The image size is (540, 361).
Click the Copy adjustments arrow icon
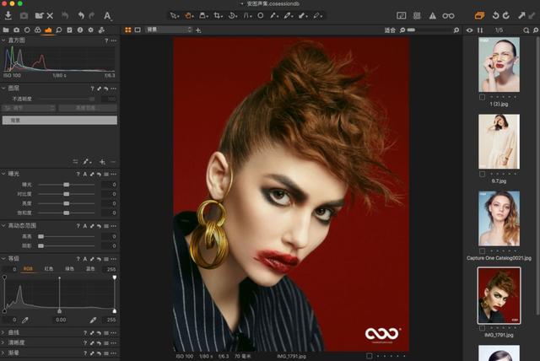521,15
